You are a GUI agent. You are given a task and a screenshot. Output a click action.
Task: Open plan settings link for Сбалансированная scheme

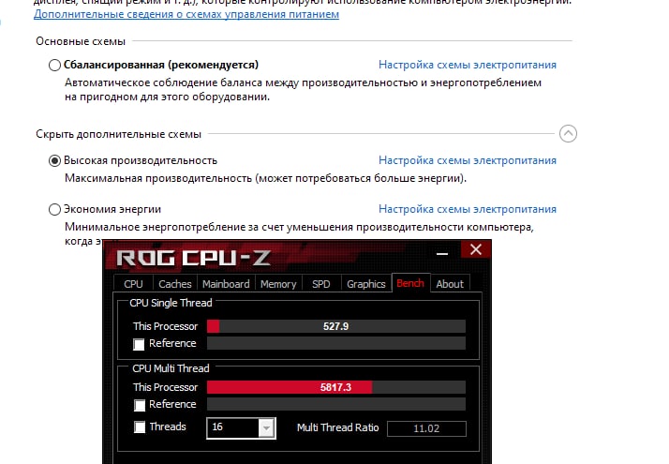point(468,65)
